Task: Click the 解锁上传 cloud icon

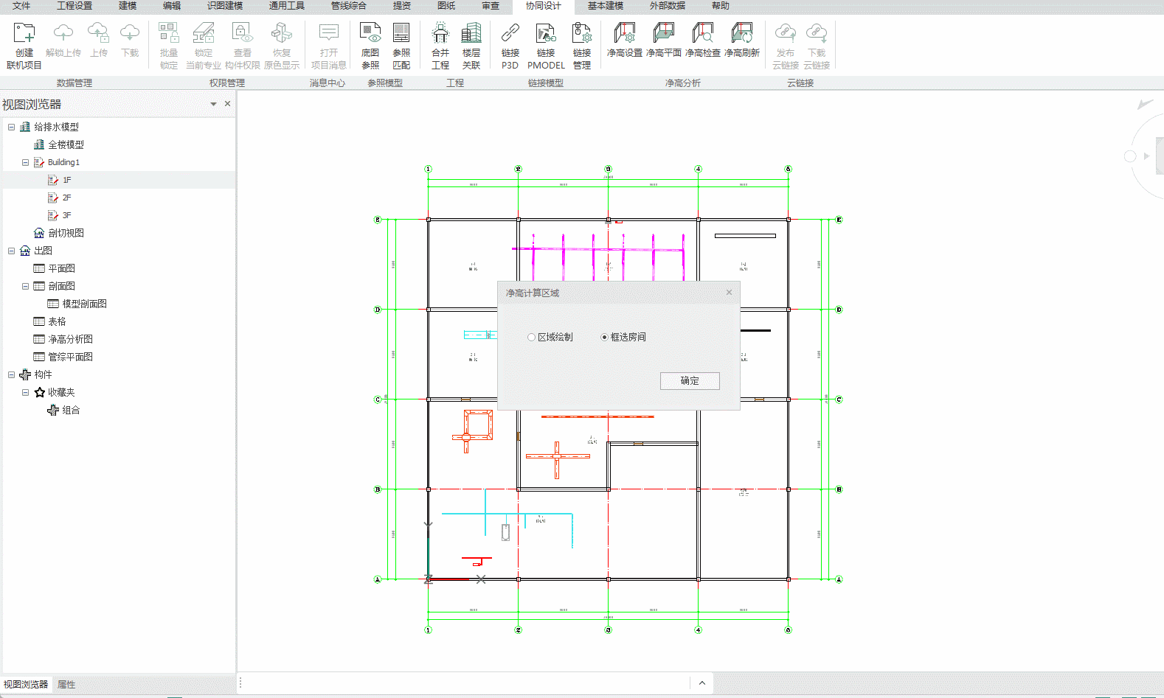Action: click(x=63, y=33)
